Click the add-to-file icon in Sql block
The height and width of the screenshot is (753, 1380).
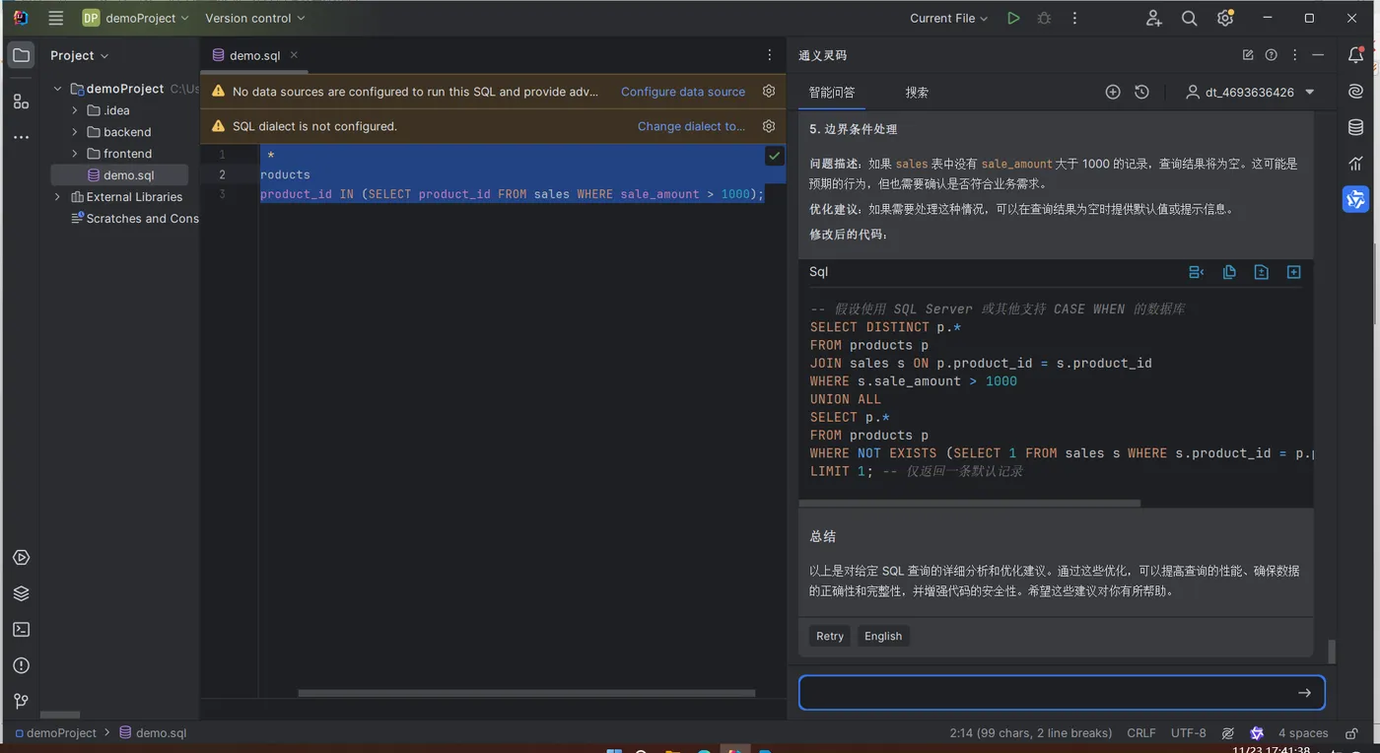tap(1294, 272)
